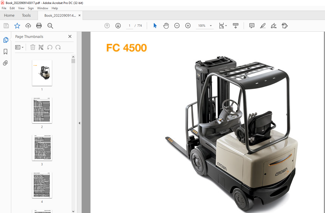The height and width of the screenshot is (213, 325).
Task: Select the arrow selection tool
Action: point(155,26)
